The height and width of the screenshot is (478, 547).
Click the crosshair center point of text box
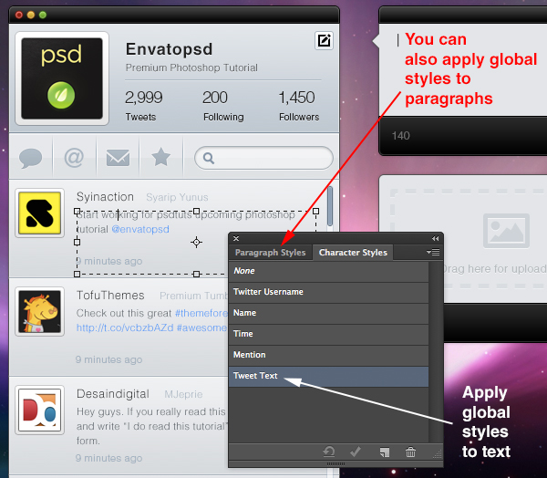(x=196, y=242)
